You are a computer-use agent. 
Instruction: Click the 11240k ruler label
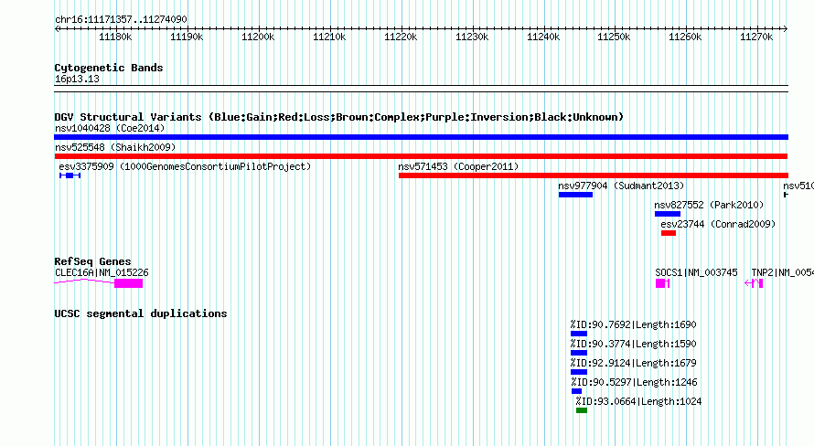click(543, 37)
